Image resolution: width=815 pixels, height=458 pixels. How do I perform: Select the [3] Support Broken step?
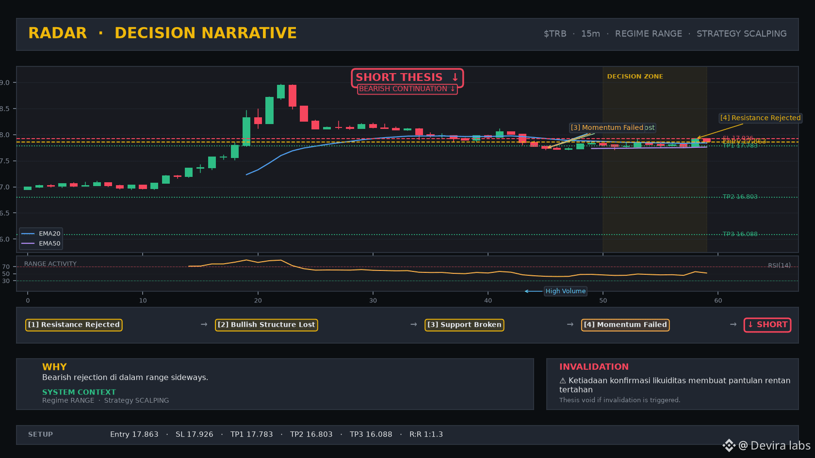point(464,325)
